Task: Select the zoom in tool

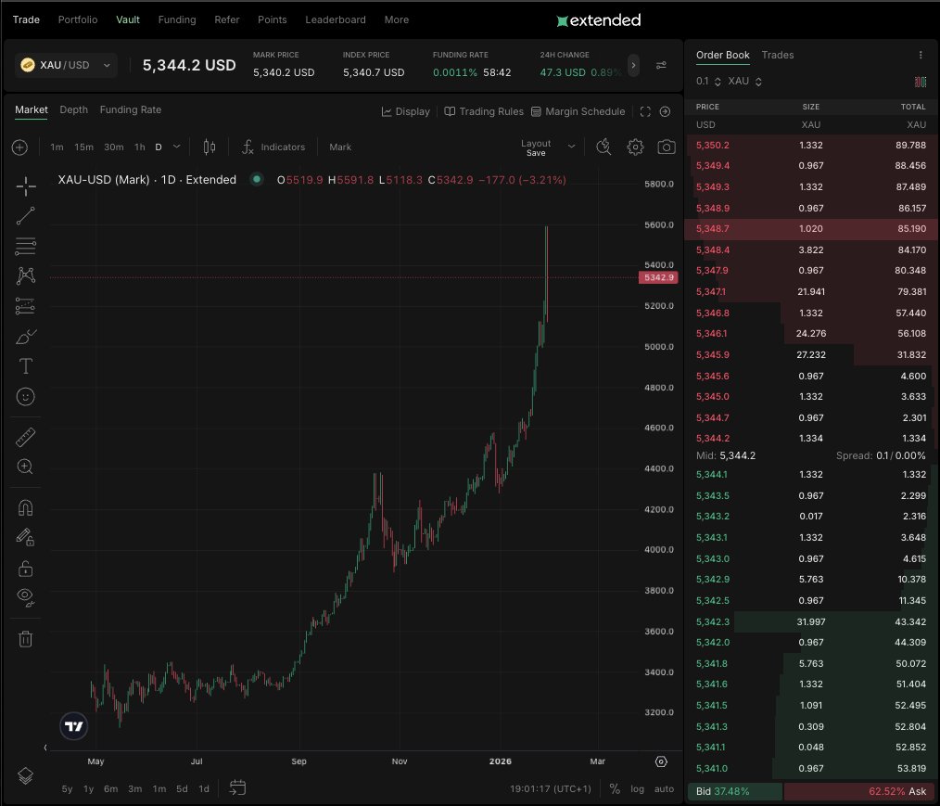Action: point(25,467)
